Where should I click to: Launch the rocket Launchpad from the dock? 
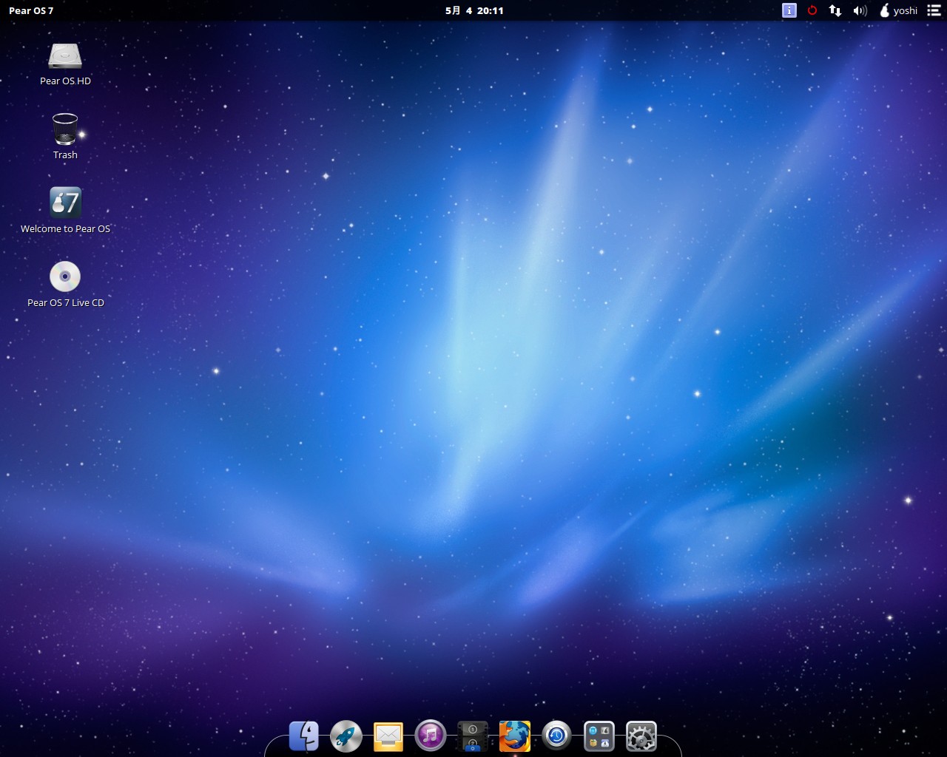point(346,736)
